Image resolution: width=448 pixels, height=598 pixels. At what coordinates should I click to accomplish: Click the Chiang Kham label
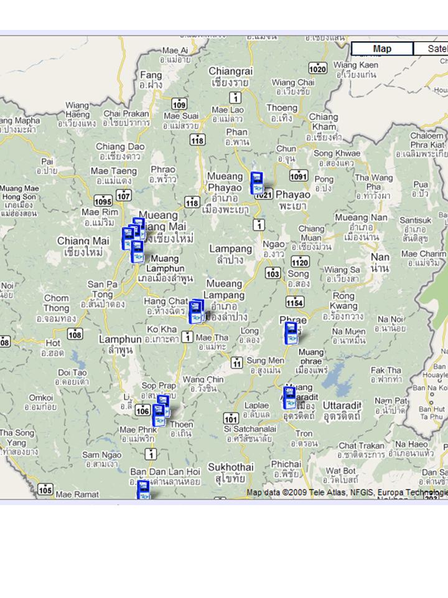click(324, 126)
